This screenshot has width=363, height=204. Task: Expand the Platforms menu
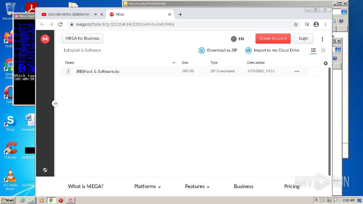(147, 186)
